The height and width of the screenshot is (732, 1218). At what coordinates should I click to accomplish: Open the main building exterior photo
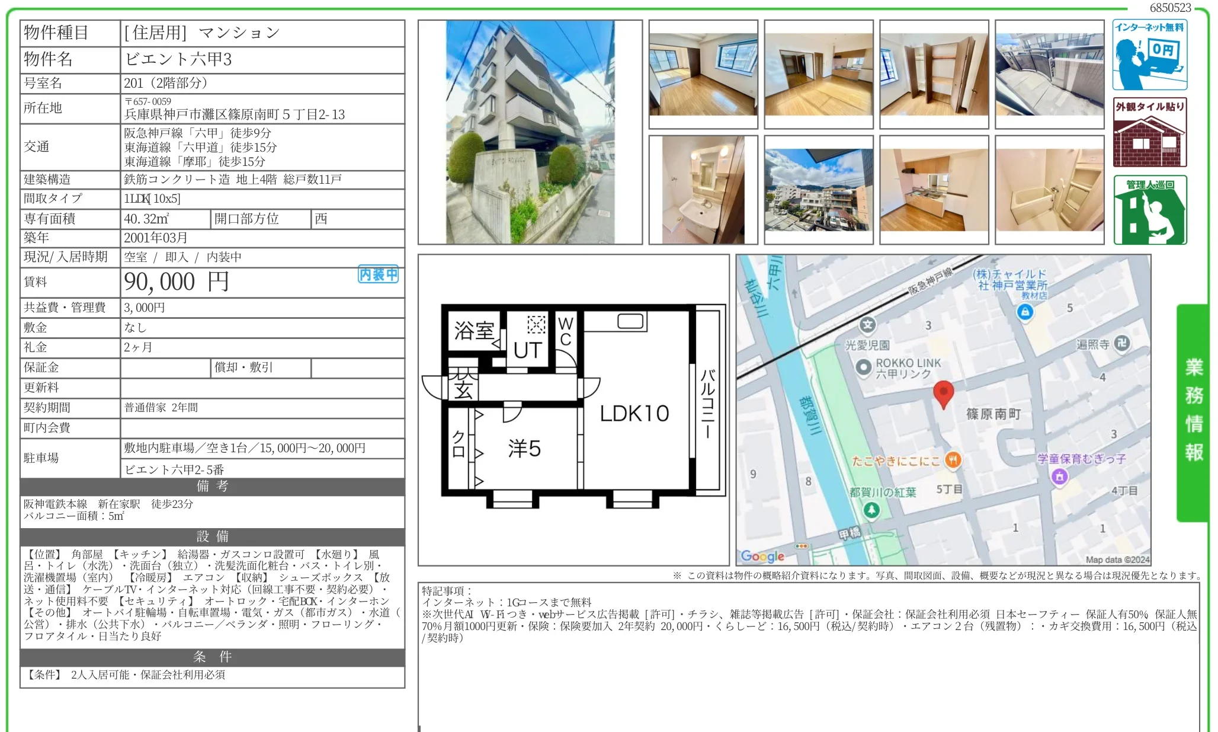click(x=530, y=132)
